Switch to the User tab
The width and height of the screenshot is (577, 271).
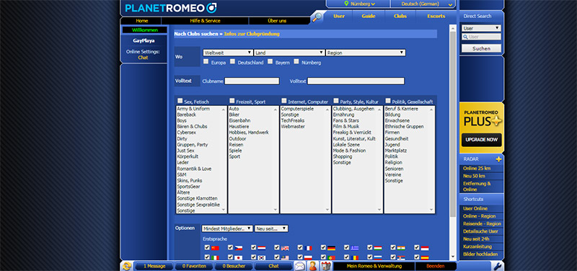click(x=339, y=16)
